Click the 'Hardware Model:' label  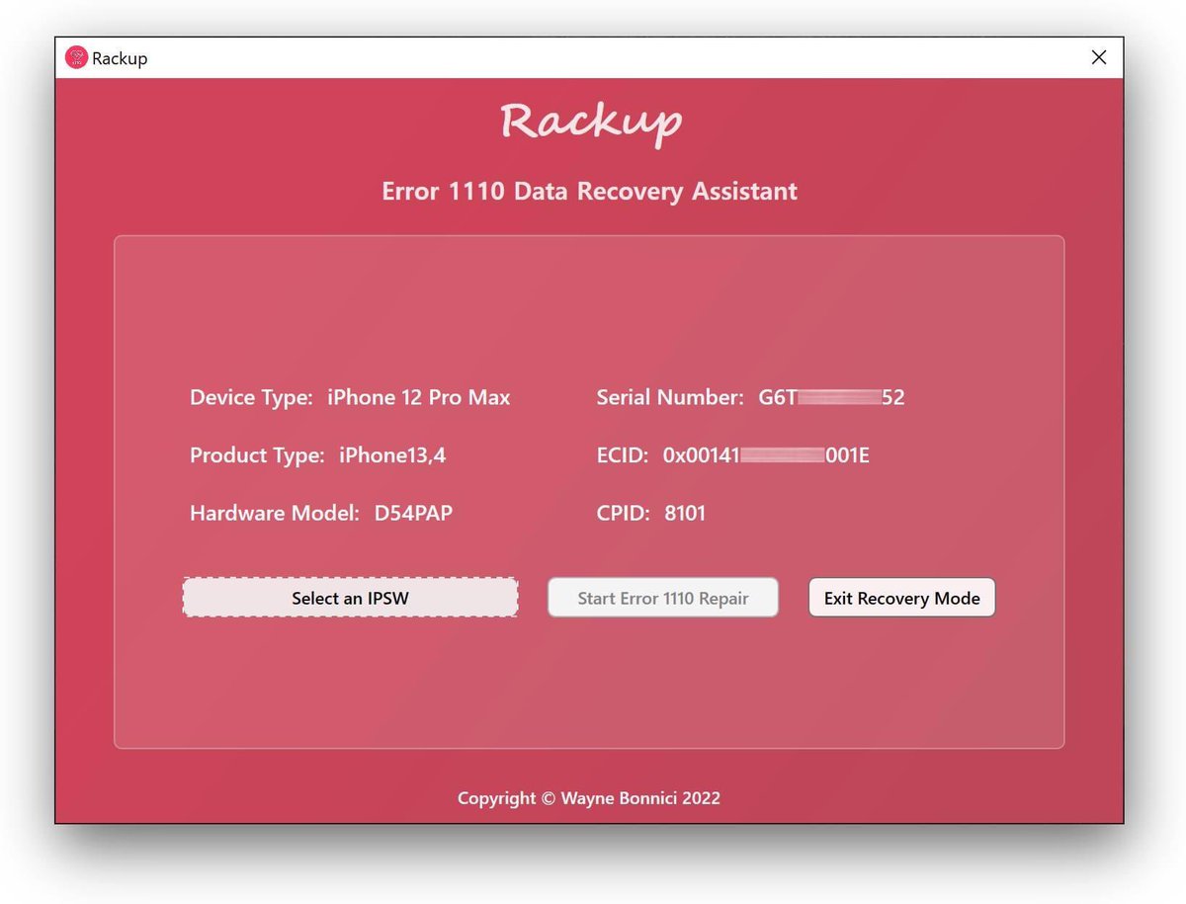[x=275, y=513]
